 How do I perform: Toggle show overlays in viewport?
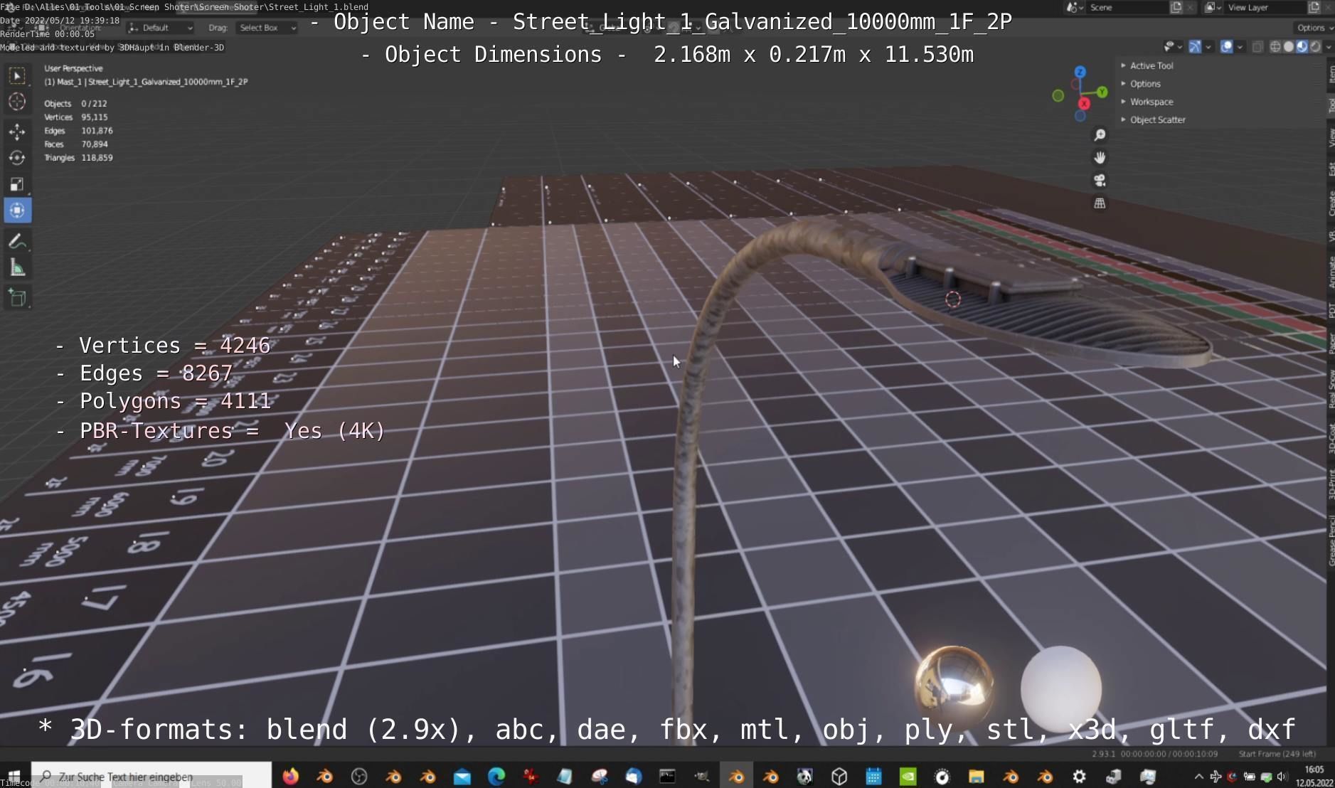coord(1227,46)
